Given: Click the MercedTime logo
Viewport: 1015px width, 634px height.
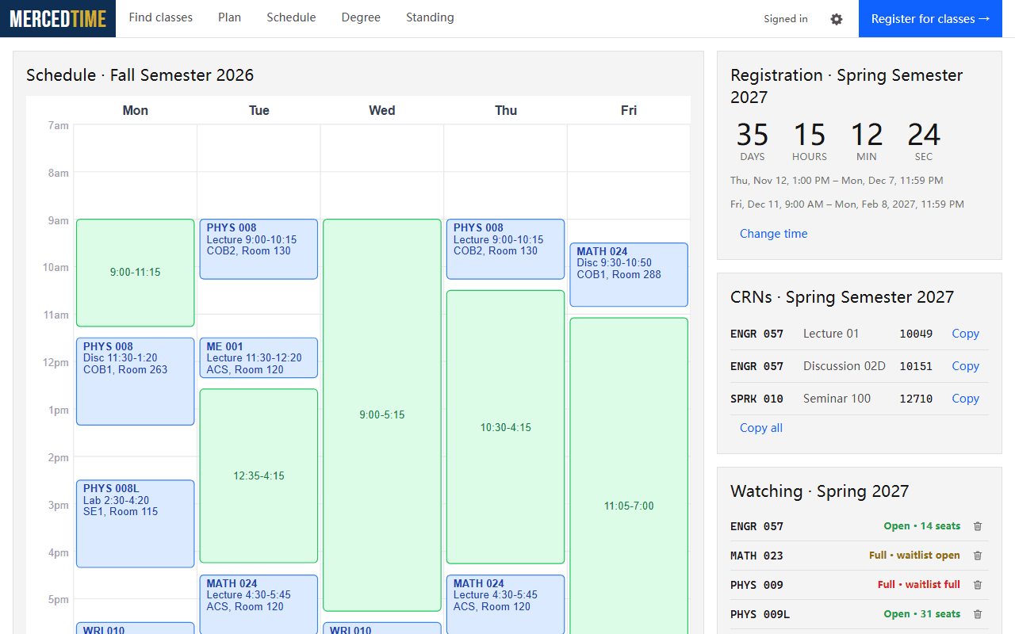Looking at the screenshot, I should [58, 19].
